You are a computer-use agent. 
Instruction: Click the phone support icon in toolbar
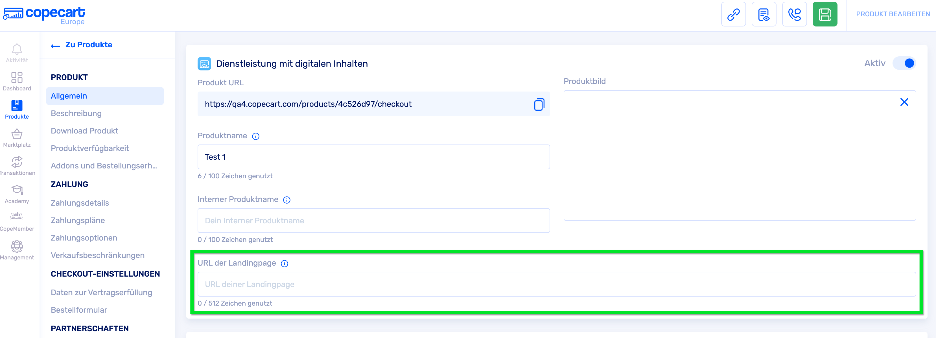794,15
